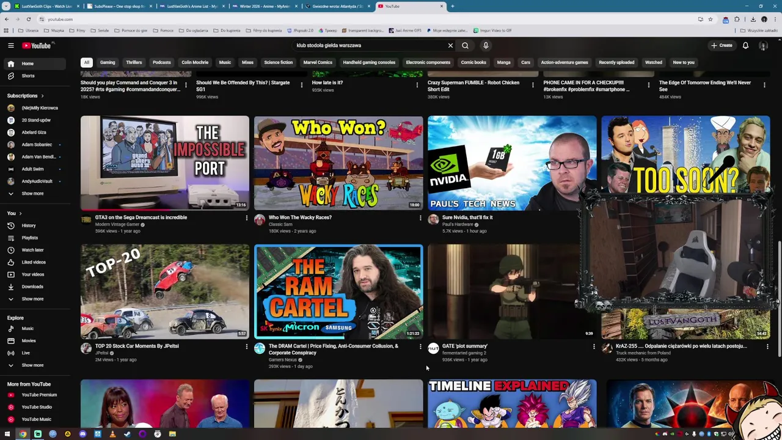Open the Create button menu
This screenshot has width=782, height=440.
722,45
